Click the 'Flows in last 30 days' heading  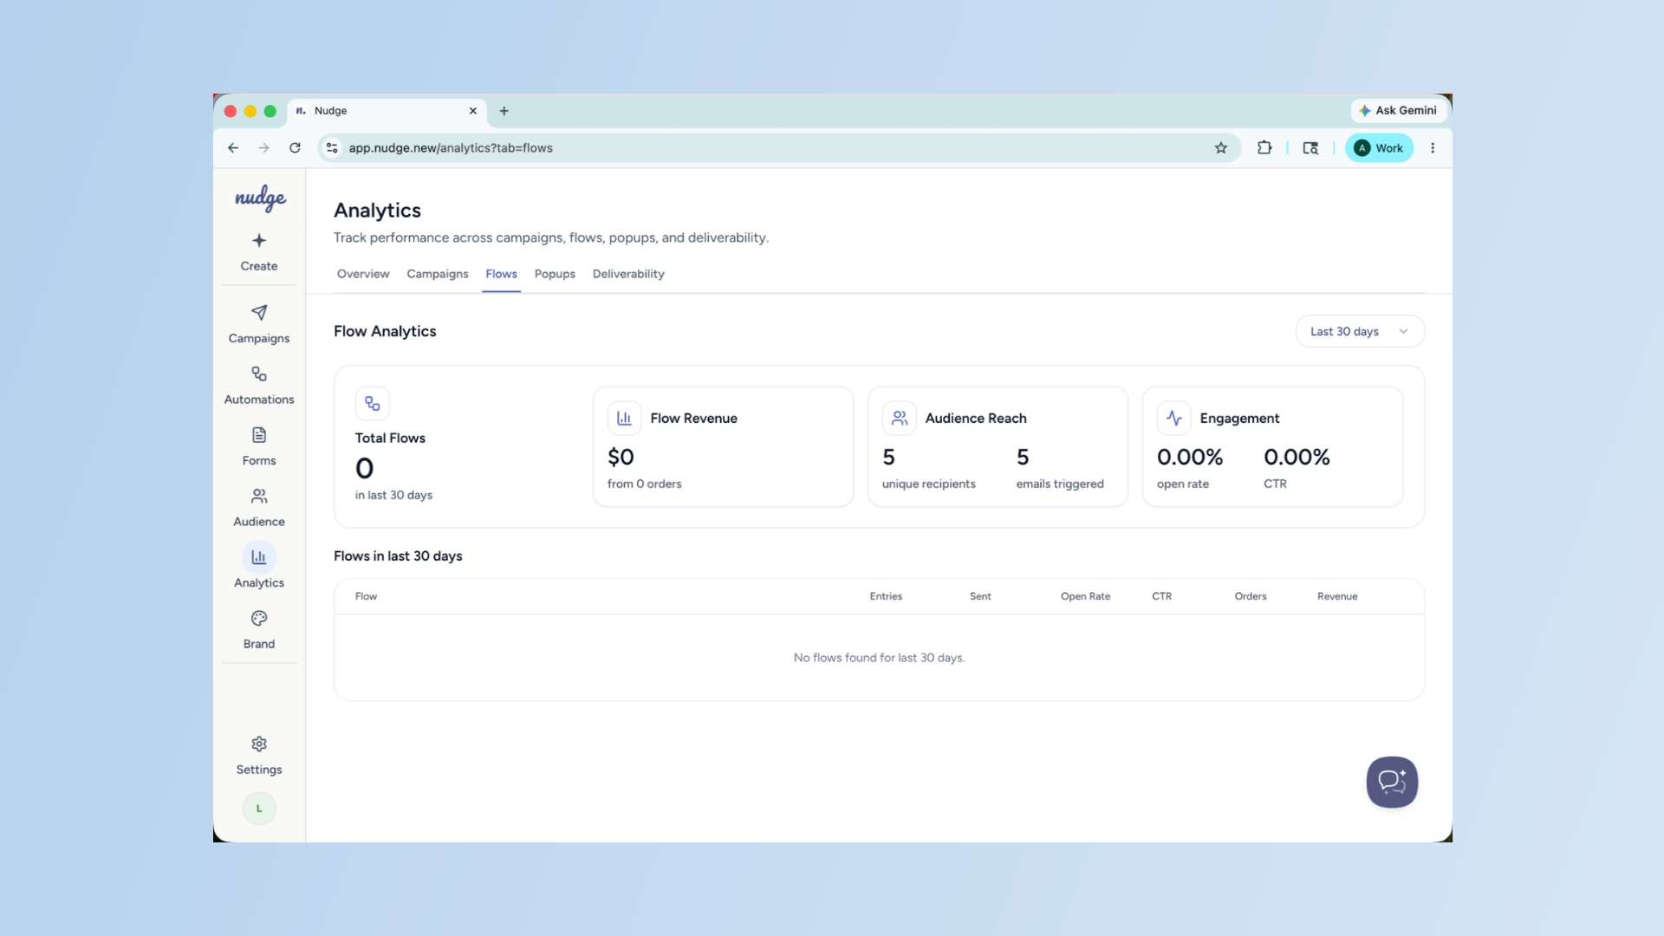[x=398, y=556]
